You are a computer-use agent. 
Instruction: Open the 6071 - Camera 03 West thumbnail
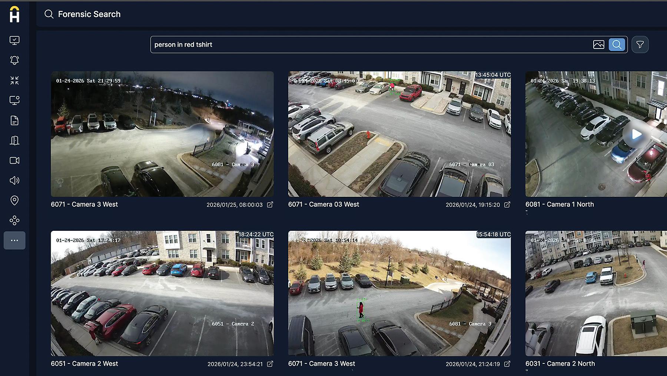point(399,134)
